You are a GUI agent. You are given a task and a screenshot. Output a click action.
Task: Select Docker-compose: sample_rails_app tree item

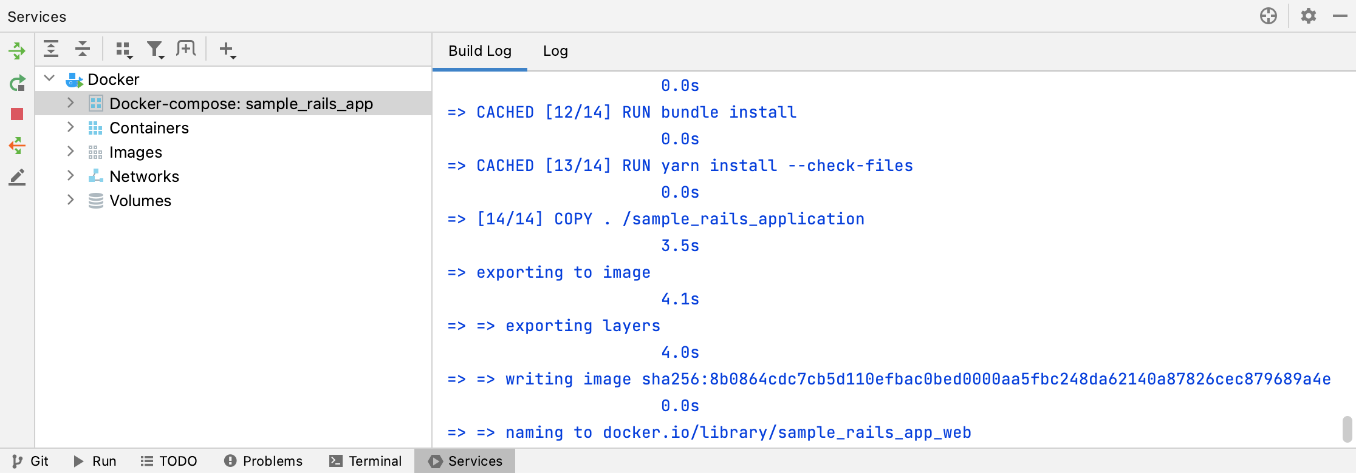241,104
